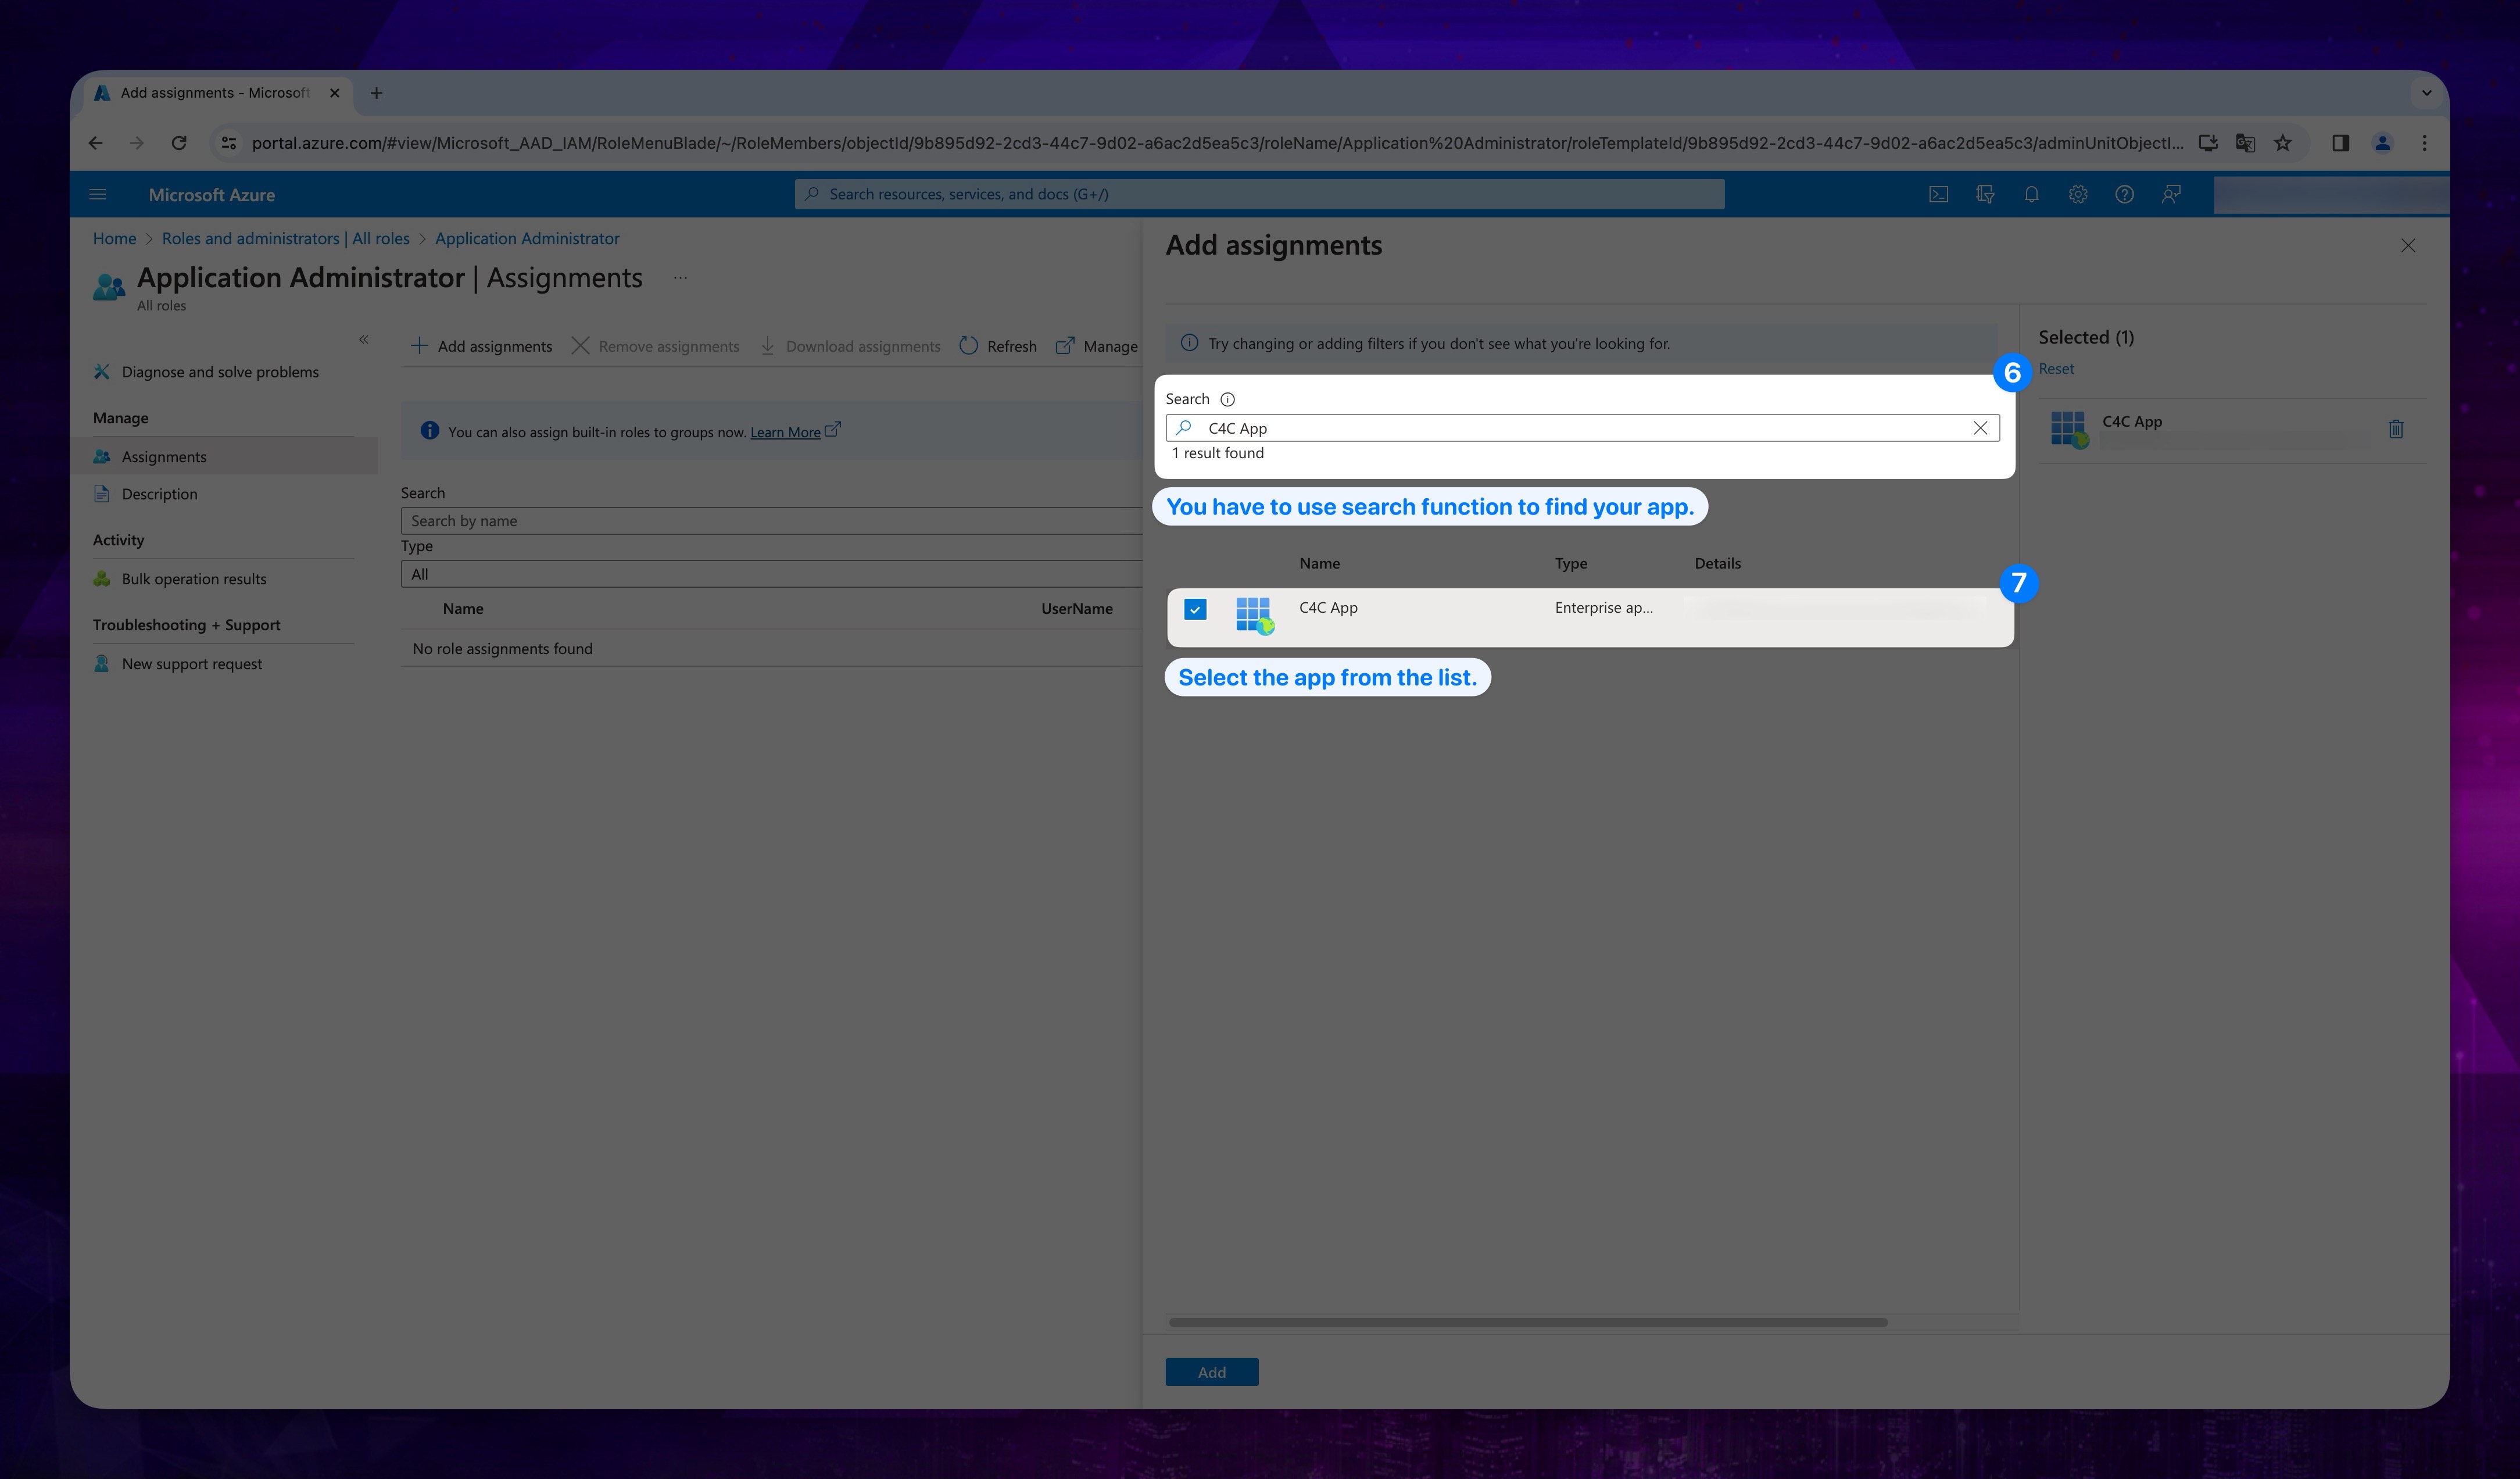
Task: Open Bulk operation results
Action: [194, 579]
